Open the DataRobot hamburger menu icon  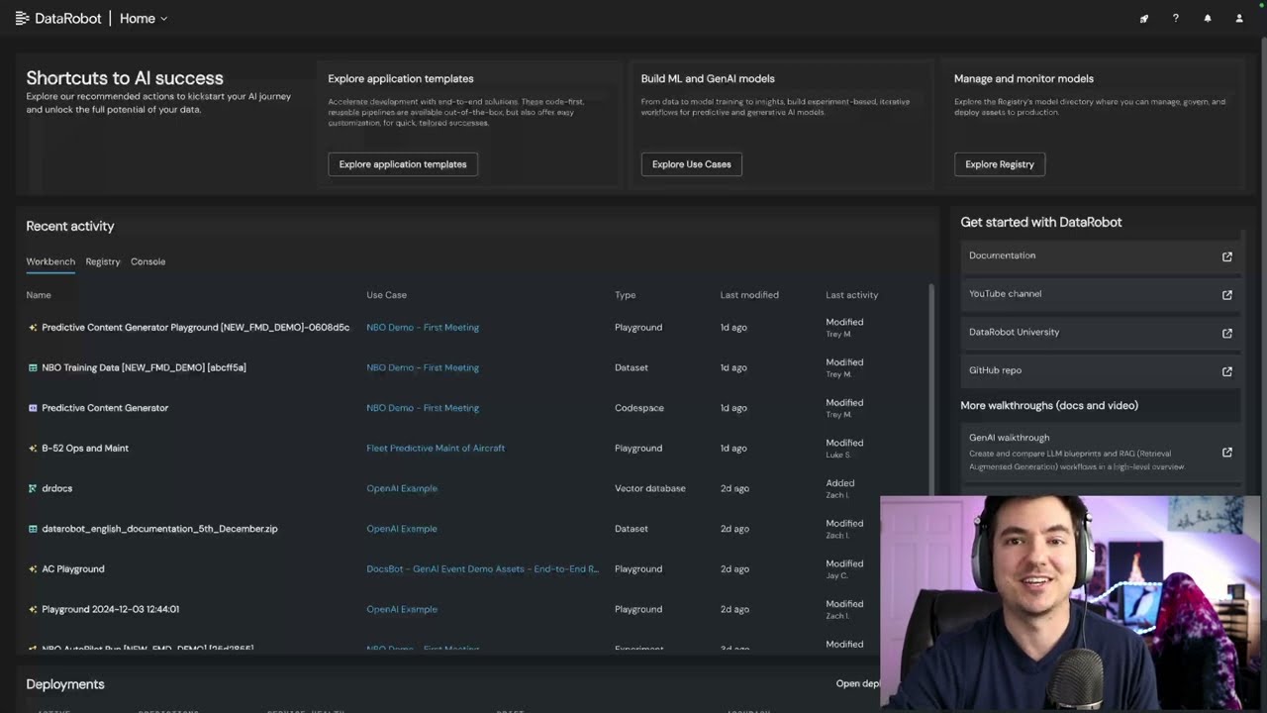point(22,18)
